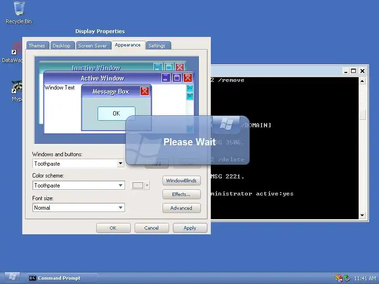
Task: Open the raccoon desktop shortcut icon
Action: (17, 87)
